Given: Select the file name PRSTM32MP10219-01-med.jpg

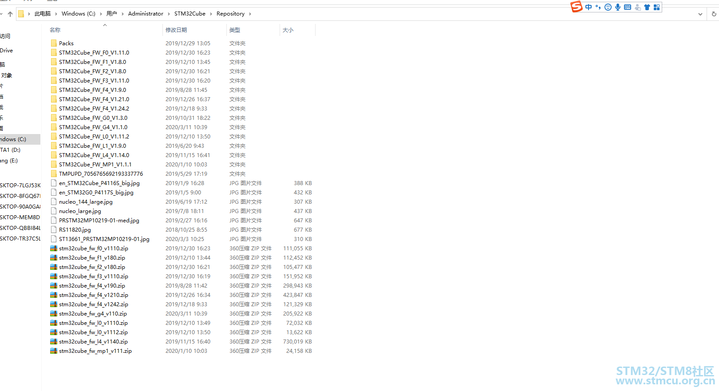Looking at the screenshot, I should click(99, 220).
